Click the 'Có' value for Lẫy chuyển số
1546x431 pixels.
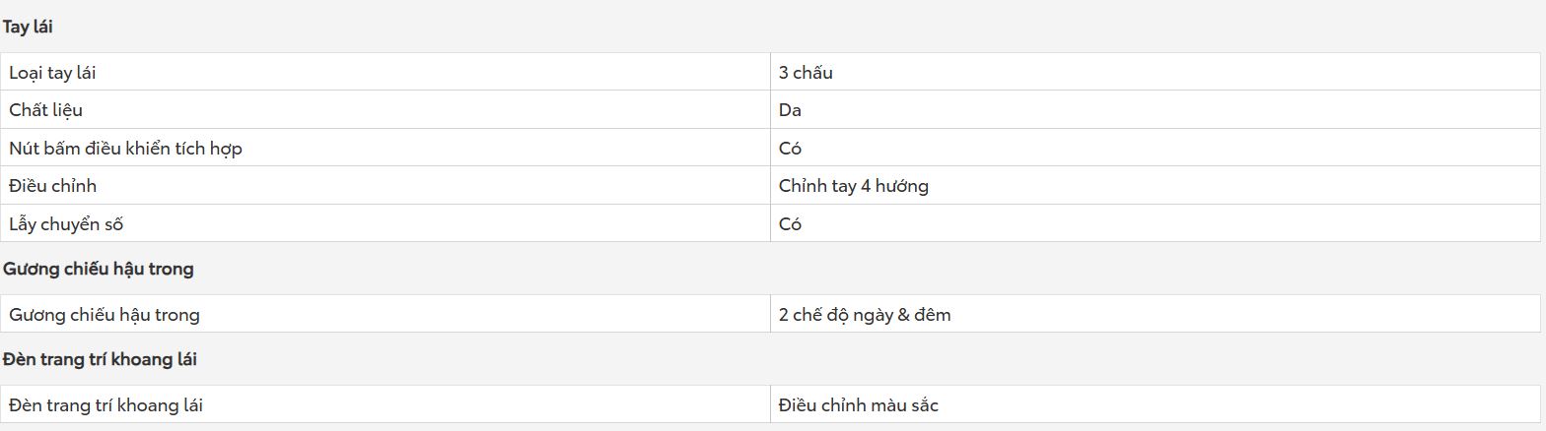pos(790,224)
